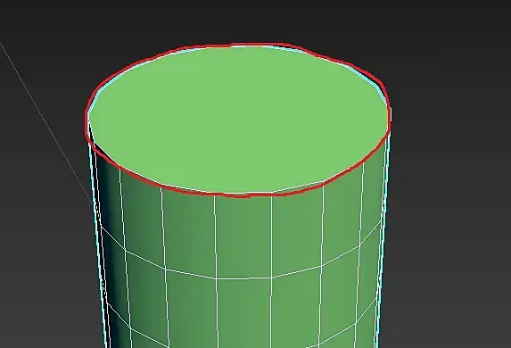Select the cap rim vertex above front-center polygon's left edge
Image resolution: width=511 pixels, height=348 pixels.
214,195
